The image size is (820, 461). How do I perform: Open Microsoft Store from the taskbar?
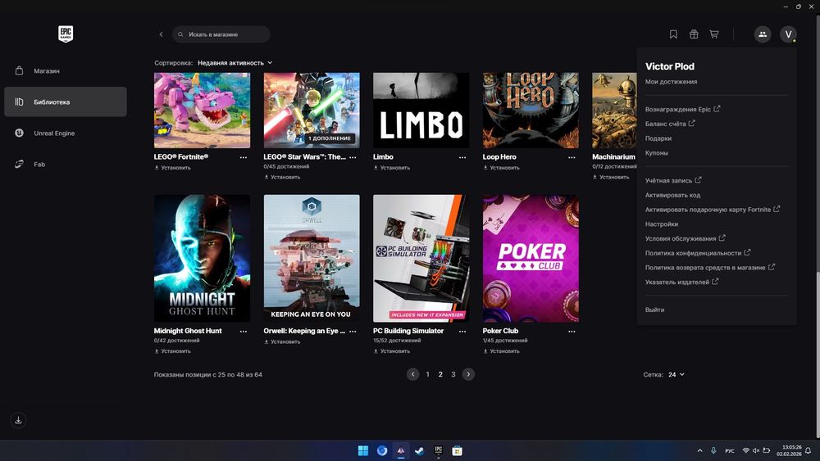pyautogui.click(x=457, y=450)
